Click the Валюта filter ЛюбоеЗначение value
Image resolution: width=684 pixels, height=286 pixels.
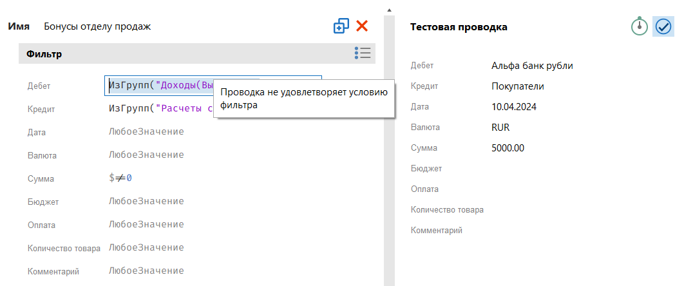tap(146, 155)
